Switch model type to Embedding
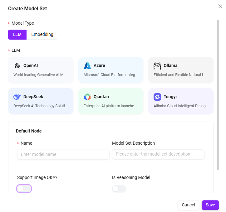This screenshot has width=226, height=212. (x=42, y=35)
